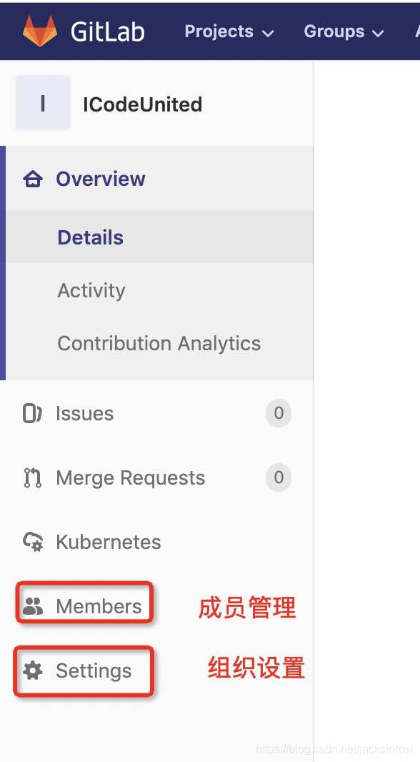Click the Issues count badge
Viewport: 420px width, 762px height.
[279, 413]
